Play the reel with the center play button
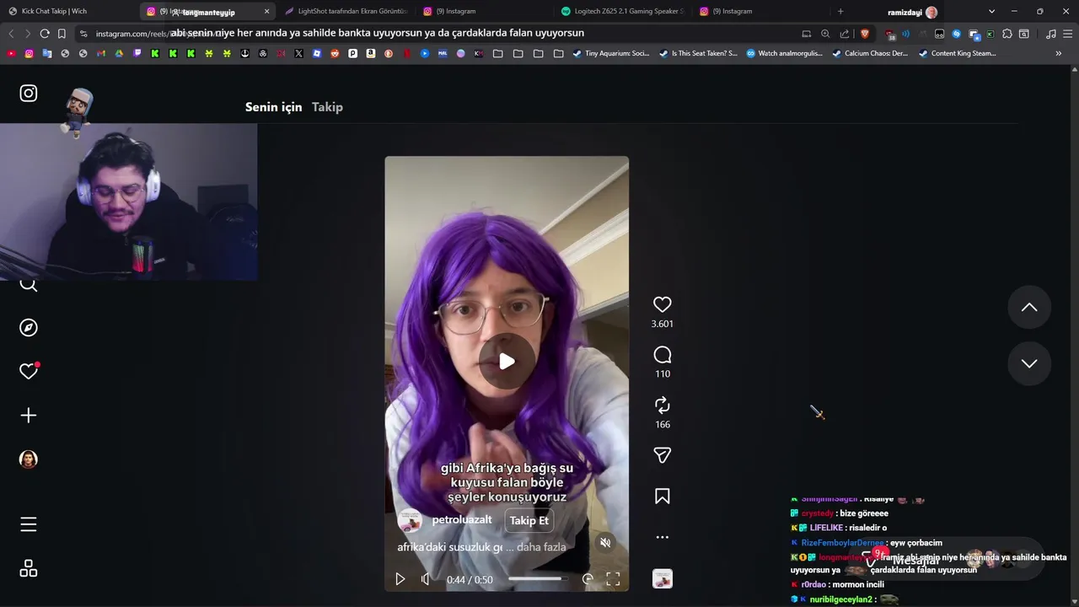Image resolution: width=1079 pixels, height=607 pixels. click(x=507, y=362)
